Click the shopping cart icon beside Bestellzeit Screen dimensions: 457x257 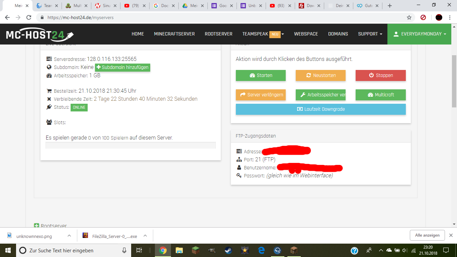point(49,90)
